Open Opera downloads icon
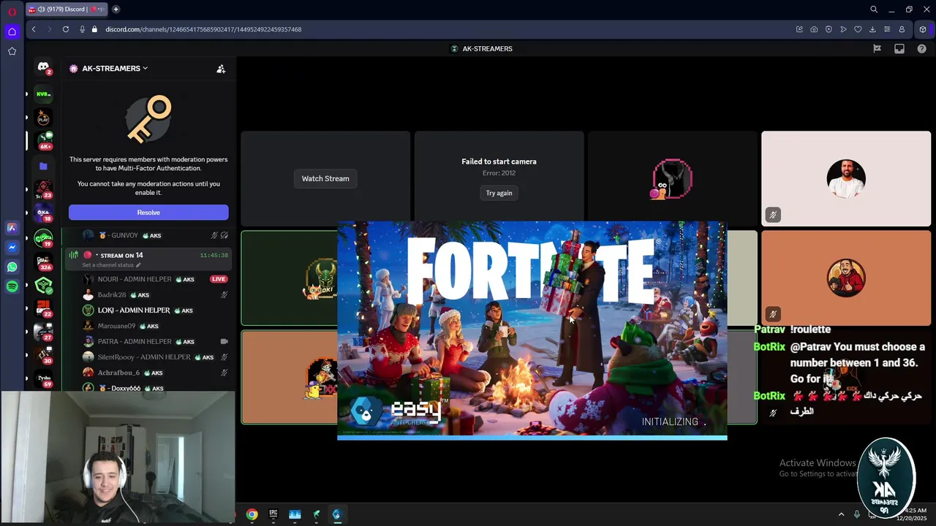 [872, 29]
